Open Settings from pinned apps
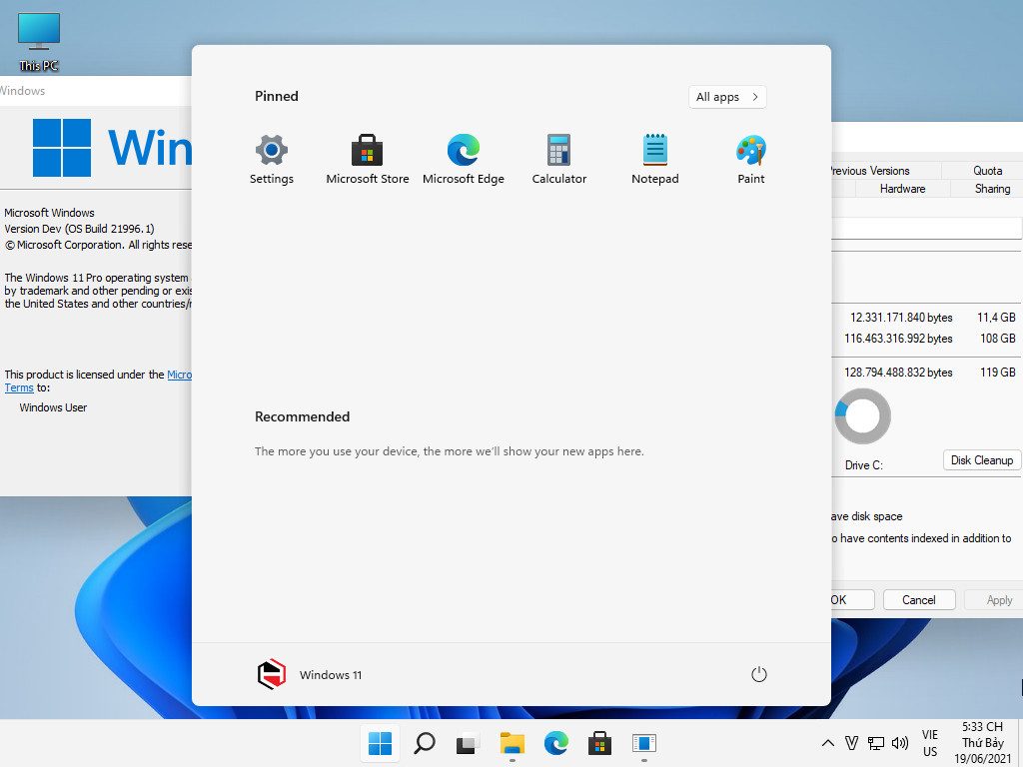The height and width of the screenshot is (767, 1023). [x=272, y=159]
